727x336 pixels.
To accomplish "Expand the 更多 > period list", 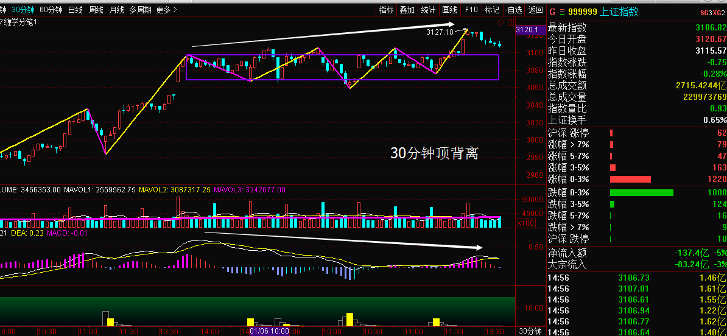I will tap(167, 9).
